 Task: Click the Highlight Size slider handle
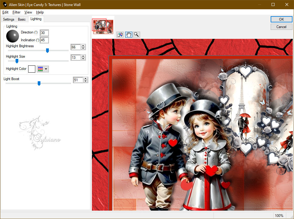coord(17,61)
